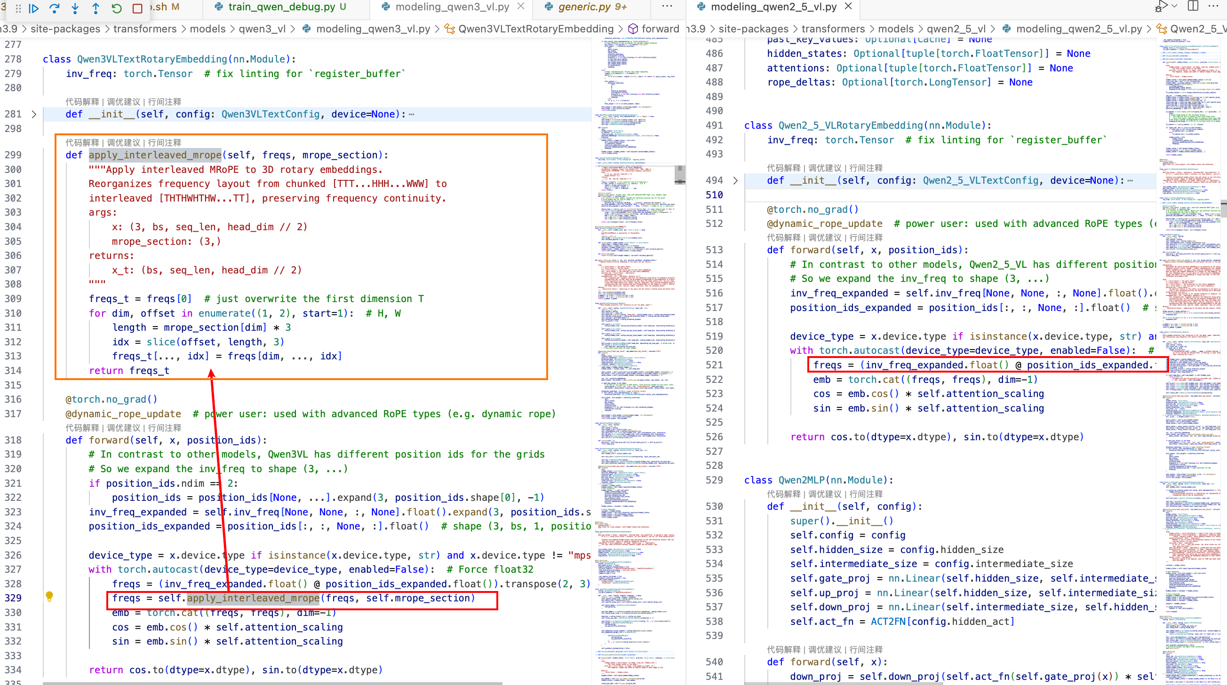This screenshot has height=685, width=1227.
Task: Close the modeling_qwen2_5_vl.py tab
Action: tap(848, 6)
